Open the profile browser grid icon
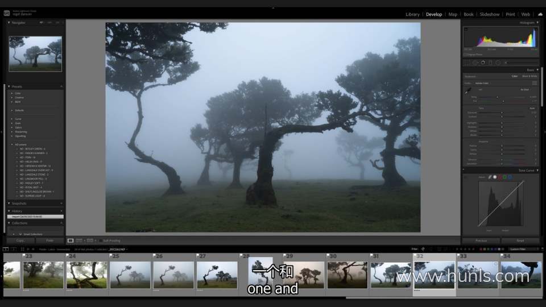Screen dimensions: 546x307 click(x=535, y=83)
